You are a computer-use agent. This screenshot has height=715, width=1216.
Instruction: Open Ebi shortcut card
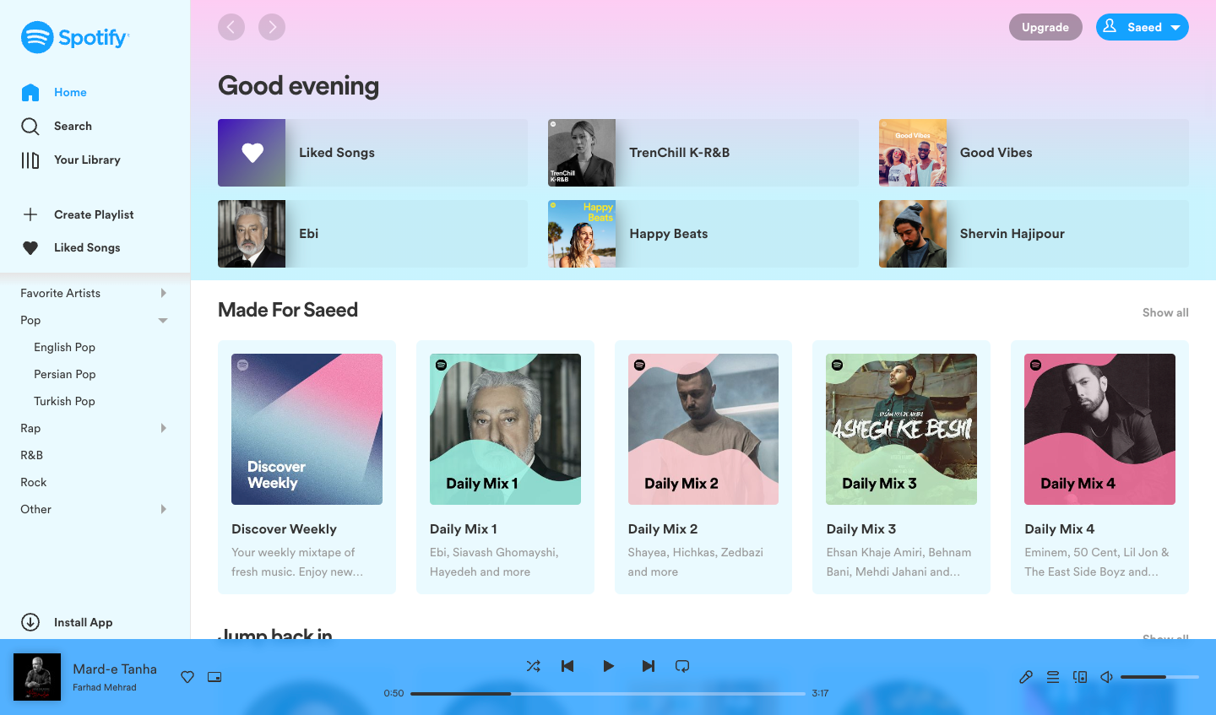pyautogui.click(x=372, y=234)
